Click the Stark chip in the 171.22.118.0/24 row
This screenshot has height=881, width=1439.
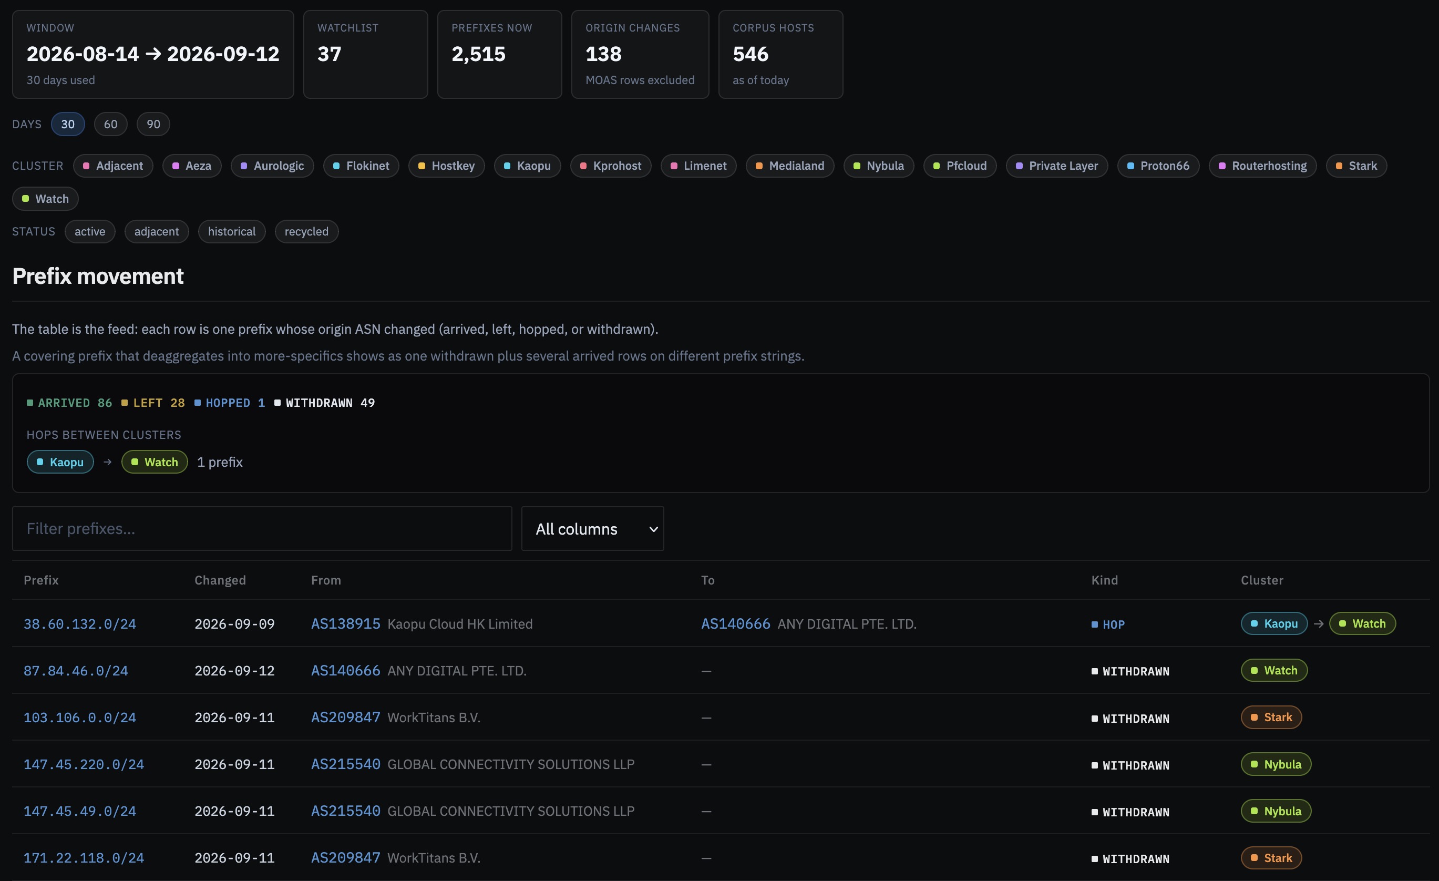(1271, 858)
